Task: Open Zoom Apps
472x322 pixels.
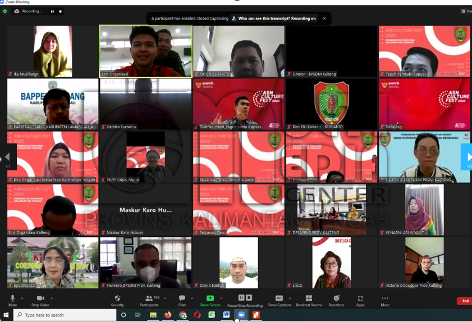Action: pyautogui.click(x=360, y=300)
